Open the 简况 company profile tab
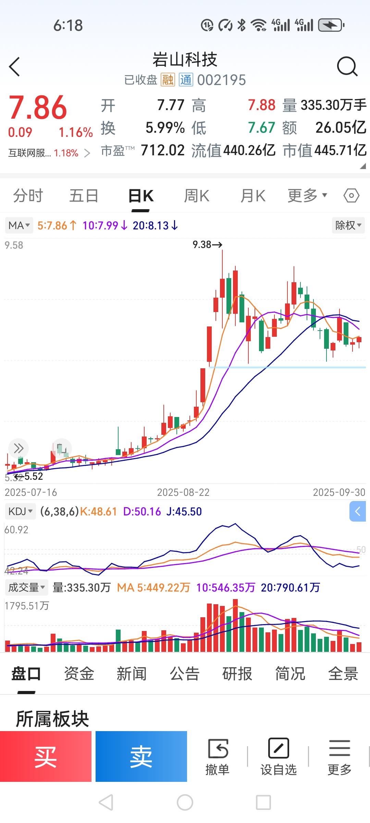This screenshot has height=823, width=370. click(290, 673)
